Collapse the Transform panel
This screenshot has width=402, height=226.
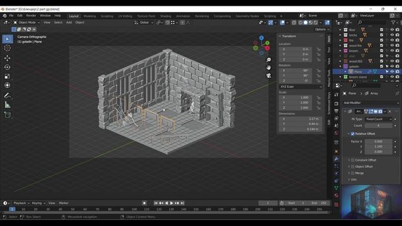(x=280, y=36)
